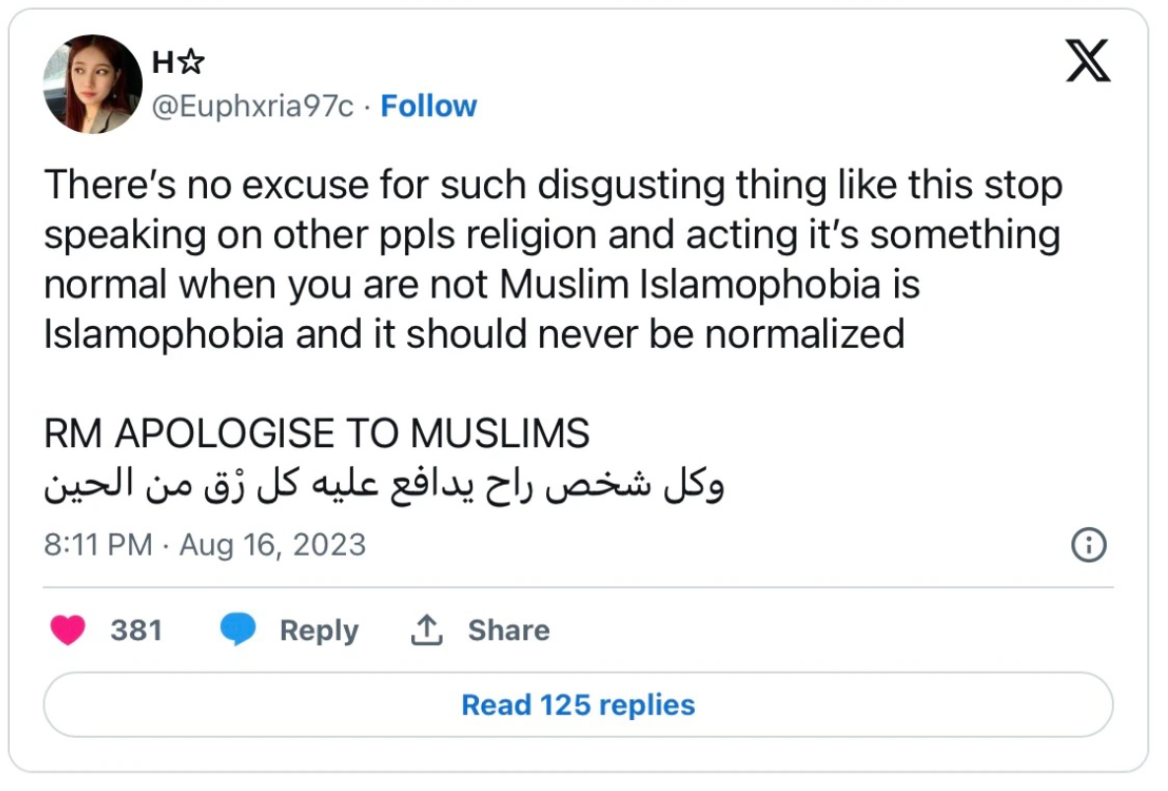The image size is (1168, 791).
Task: Click the Reply text label
Action: [x=318, y=630]
